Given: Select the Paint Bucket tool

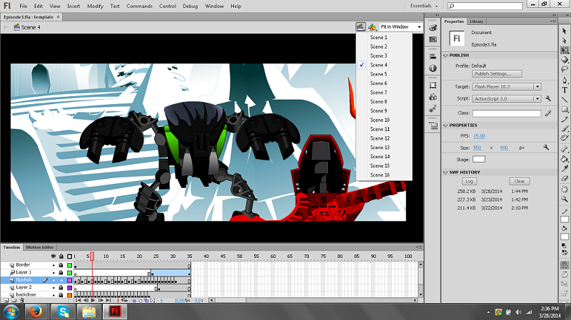Looking at the screenshot, I should coord(565,158).
